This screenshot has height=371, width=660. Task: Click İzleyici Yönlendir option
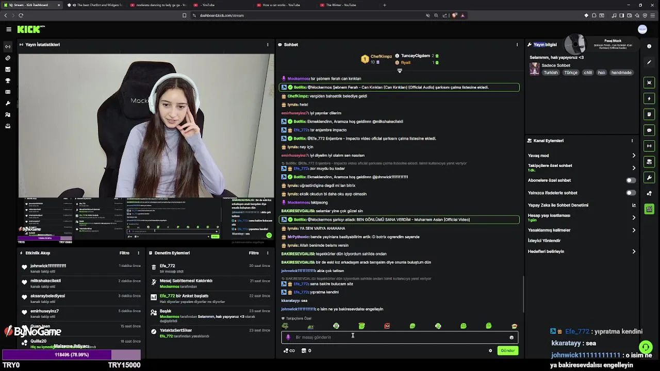pyautogui.click(x=544, y=241)
